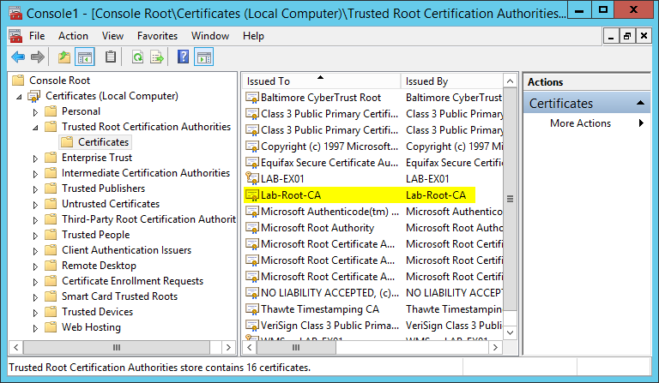Select Copyright (c) 1997 Microsoft certificate row
Image resolution: width=659 pixels, height=383 pixels.
click(373, 147)
